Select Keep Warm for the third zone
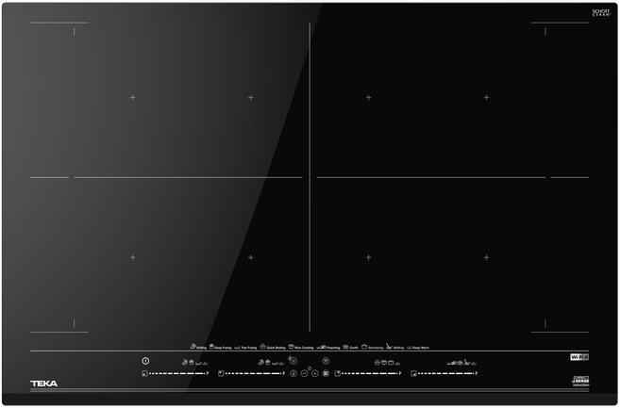 click(x=397, y=364)
